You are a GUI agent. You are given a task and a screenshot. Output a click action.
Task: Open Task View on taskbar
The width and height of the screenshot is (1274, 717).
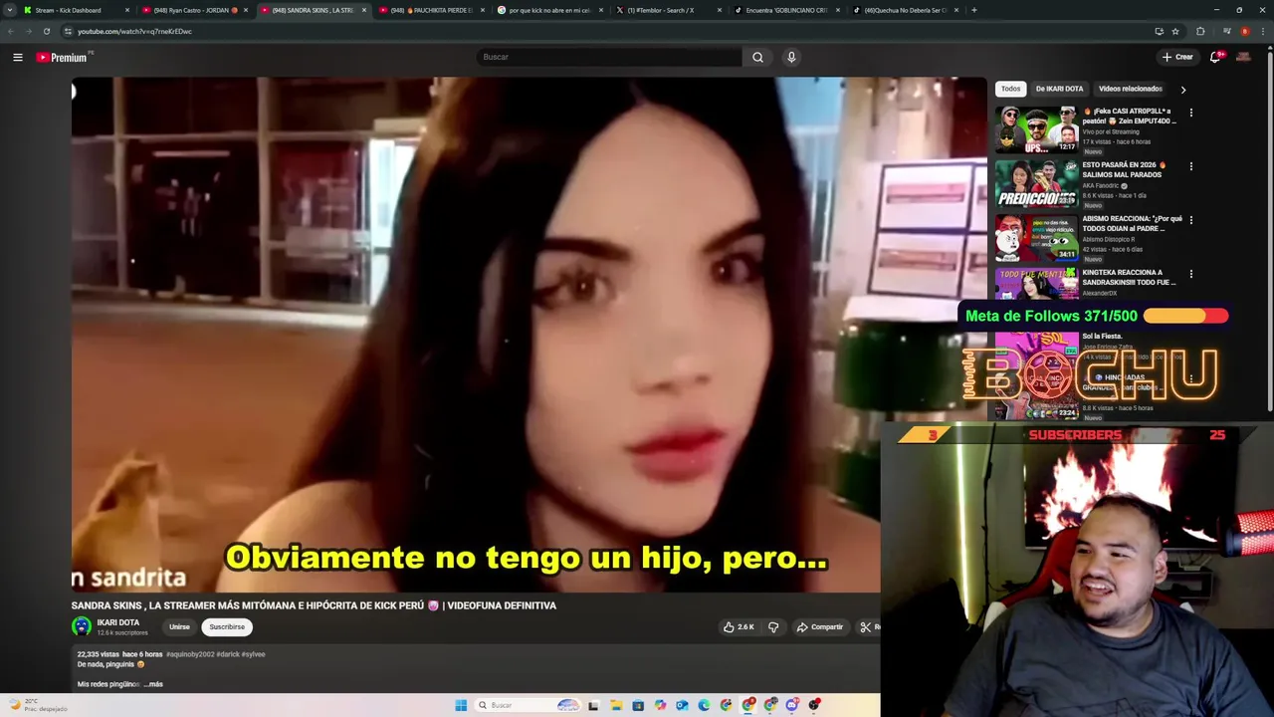coord(593,705)
